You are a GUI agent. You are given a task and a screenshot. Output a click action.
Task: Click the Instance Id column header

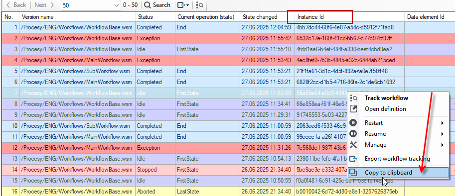point(349,17)
